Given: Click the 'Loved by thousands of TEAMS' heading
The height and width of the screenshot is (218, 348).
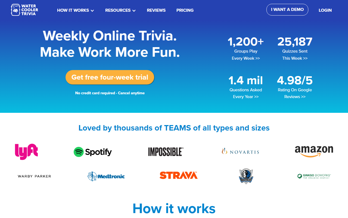Looking at the screenshot, I should pyautogui.click(x=174, y=128).
